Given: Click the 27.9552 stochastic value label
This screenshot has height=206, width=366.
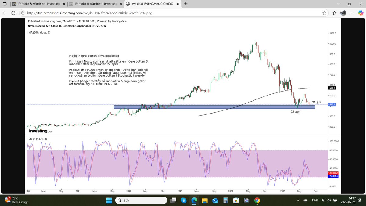Looking at the screenshot, I should [x=333, y=173].
